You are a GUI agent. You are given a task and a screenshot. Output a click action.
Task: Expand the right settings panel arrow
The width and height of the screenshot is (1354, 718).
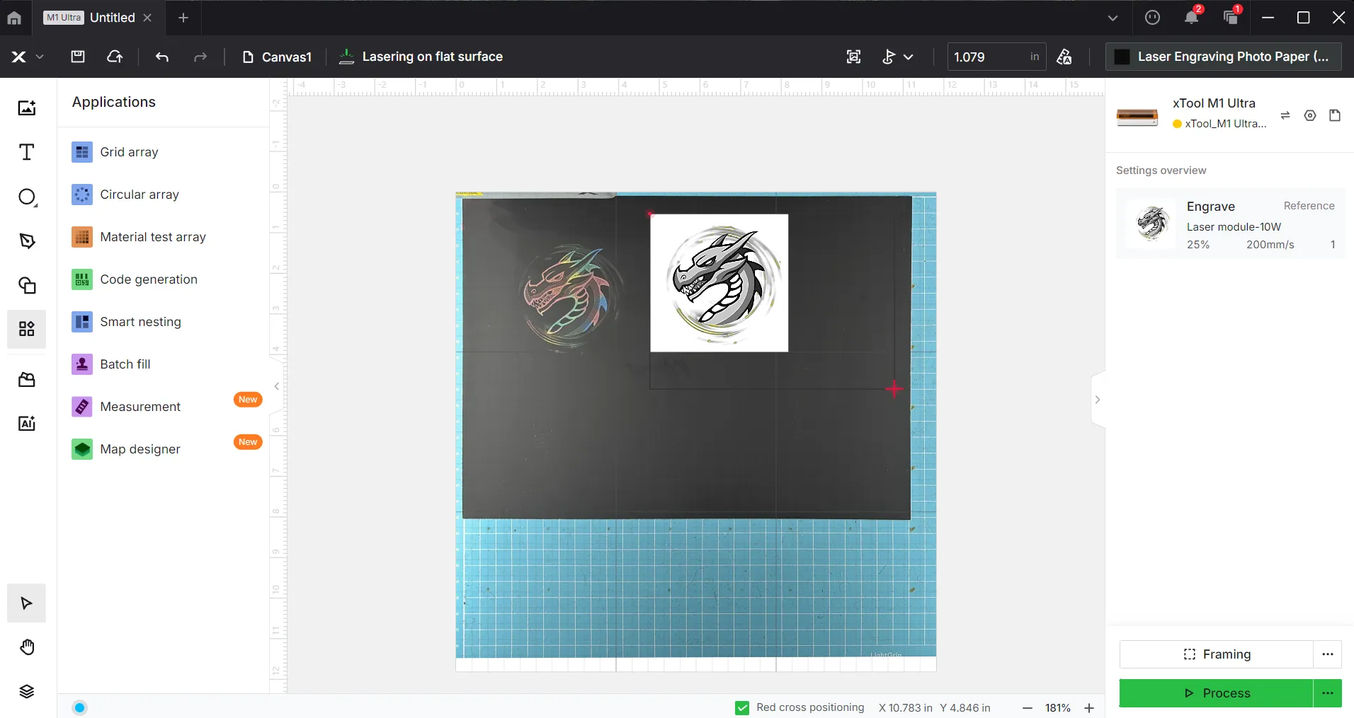pyautogui.click(x=1098, y=400)
